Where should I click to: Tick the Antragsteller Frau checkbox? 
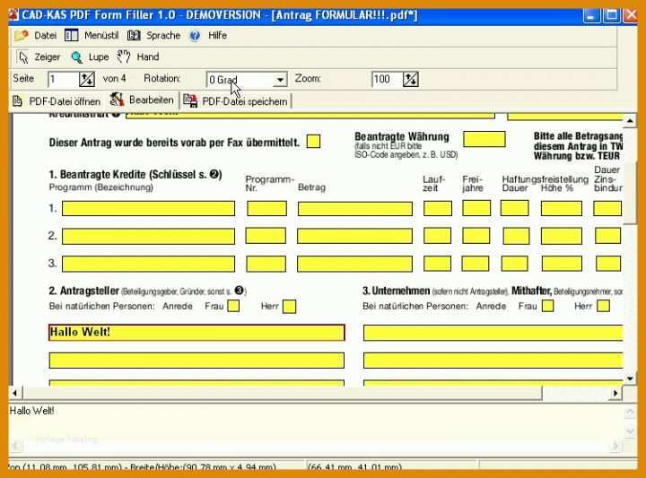click(233, 306)
